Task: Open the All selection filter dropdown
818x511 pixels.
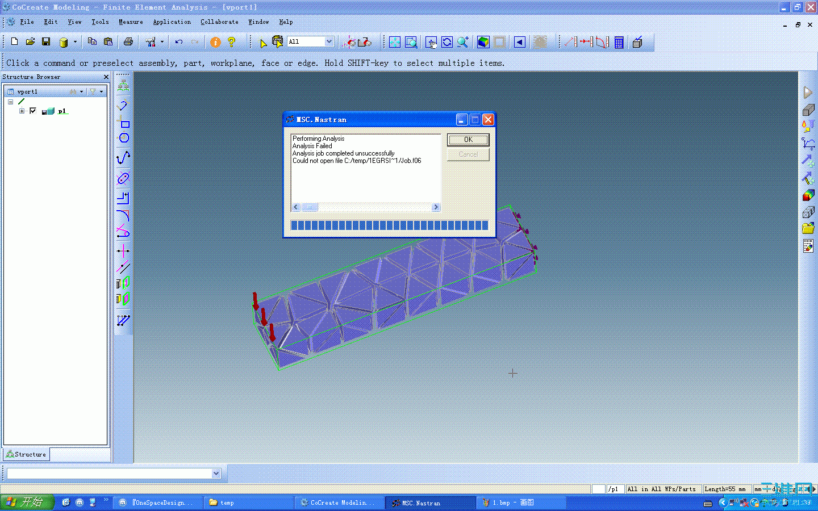Action: click(329, 41)
